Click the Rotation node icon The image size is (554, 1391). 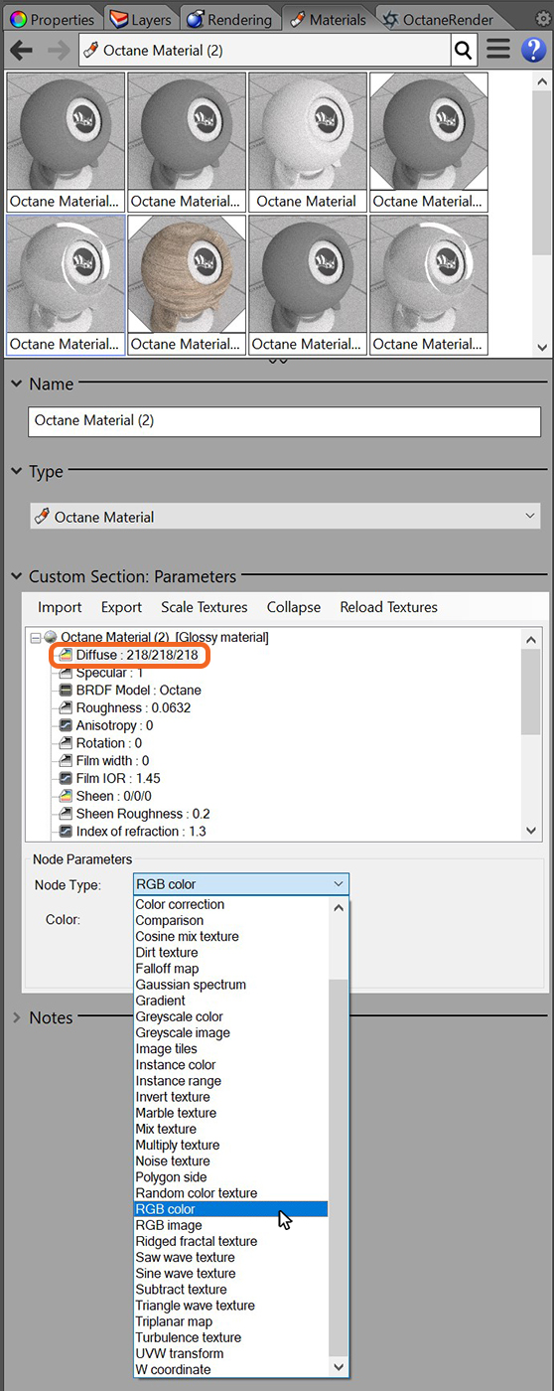click(66, 743)
